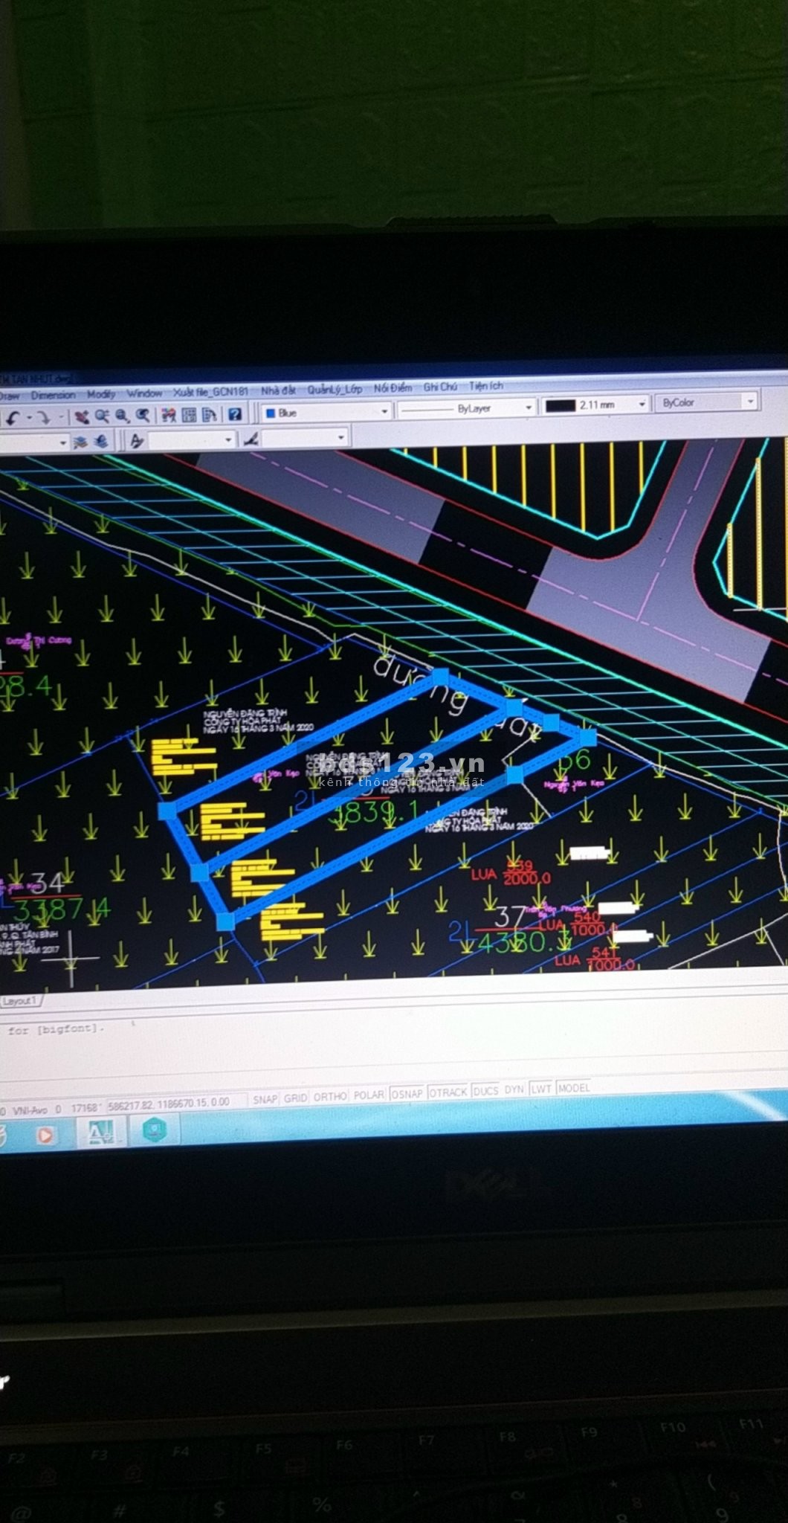Click the parcel number 34 label

(48, 883)
